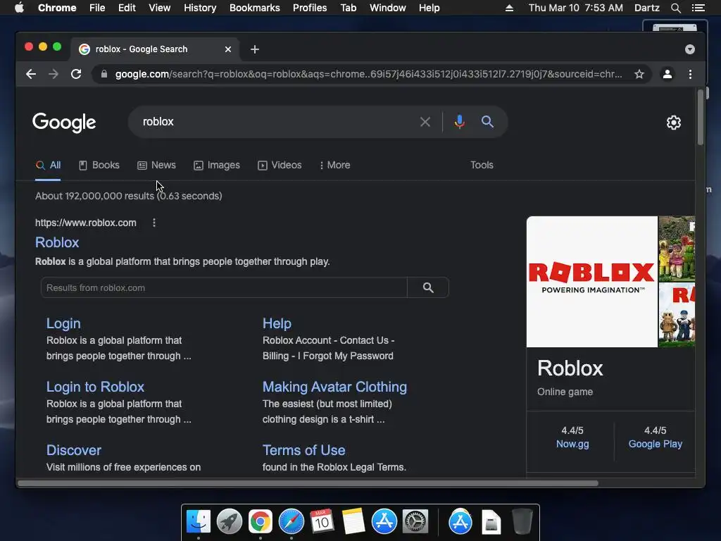Open the Control Center list icon
Image resolution: width=721 pixels, height=541 pixels.
point(698,8)
